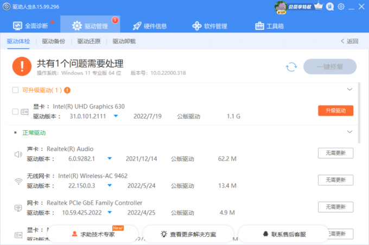Viewport: 369px width, 245px height.
Task: Click the QQ penguin icon in 联系售后客服
Action: coord(265,234)
